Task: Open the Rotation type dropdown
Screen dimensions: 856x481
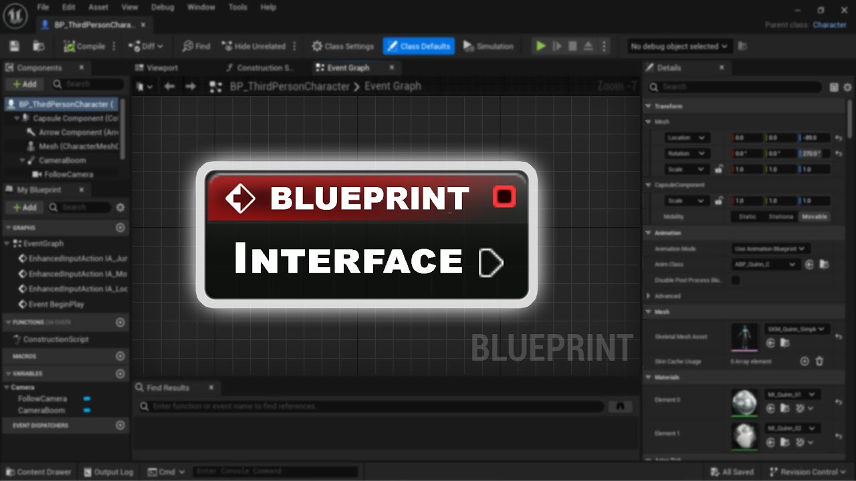Action: [x=686, y=153]
